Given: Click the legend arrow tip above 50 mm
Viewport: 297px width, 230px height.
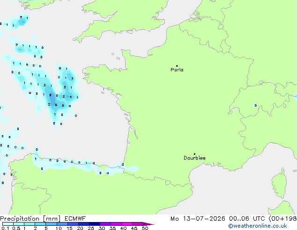Looking at the screenshot, I should (148, 224).
